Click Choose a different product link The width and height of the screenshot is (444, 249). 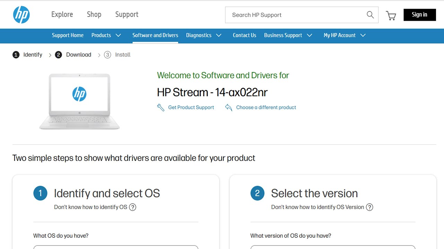coord(266,108)
